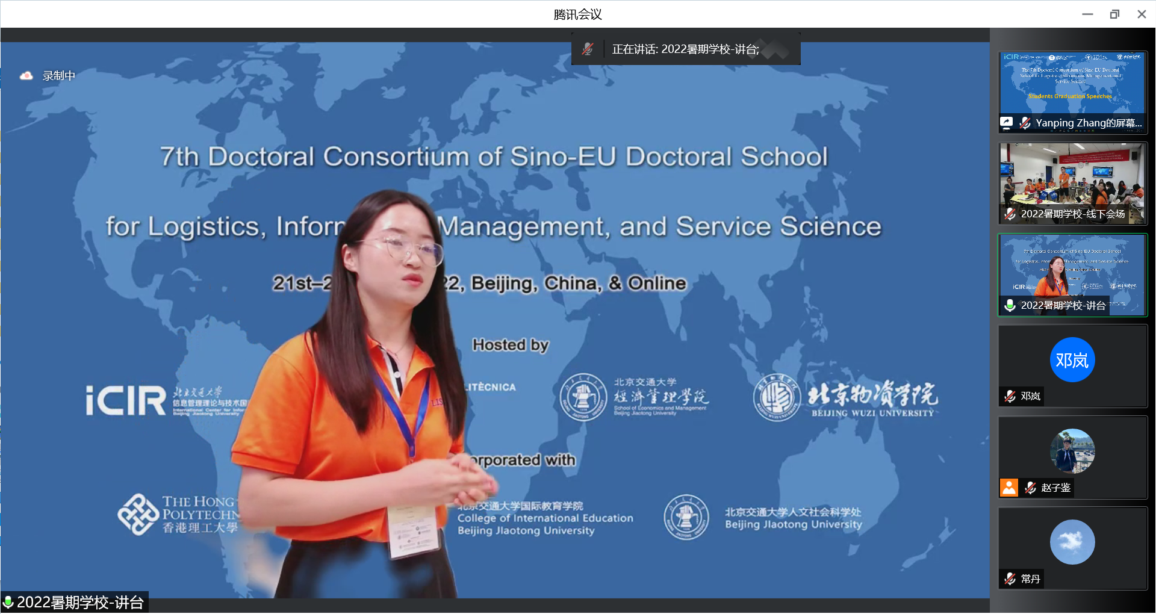Image resolution: width=1156 pixels, height=614 pixels.
Task: Open Yanping Zhang's shared screen thumbnail
Action: click(1072, 92)
